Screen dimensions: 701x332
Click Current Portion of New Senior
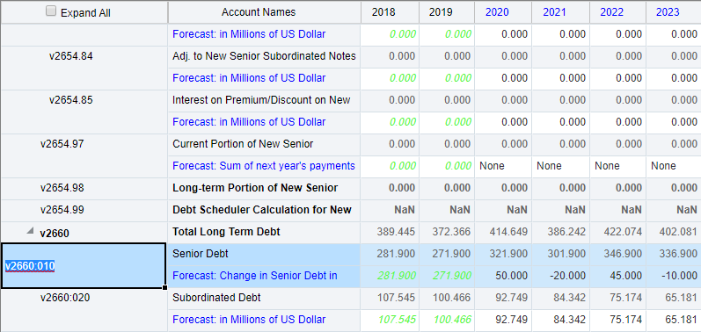coord(243,144)
